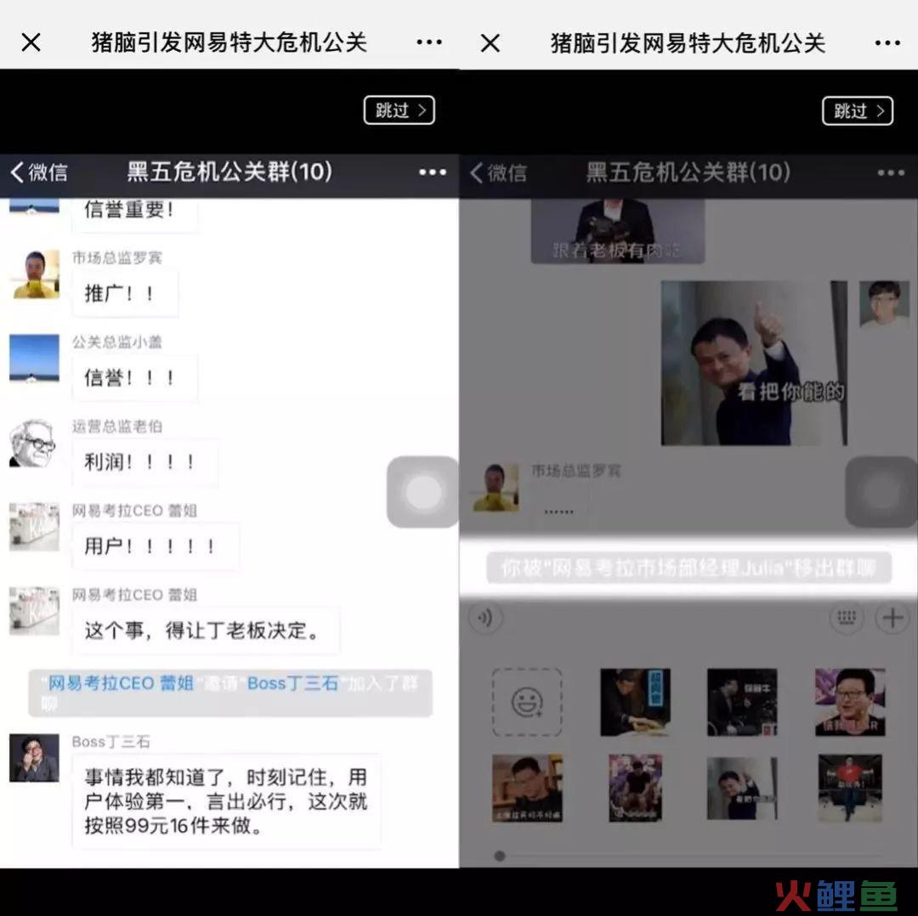Send the dark sticker left of the purple-background sticker
This screenshot has height=916, width=918.
[742, 702]
